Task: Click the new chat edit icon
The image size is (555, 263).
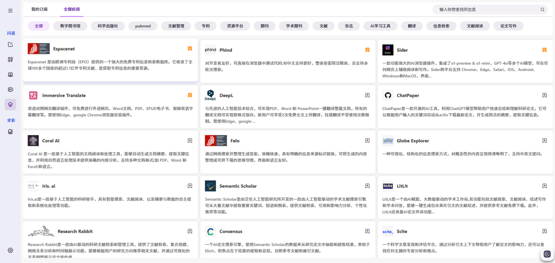Action: pos(11,44)
